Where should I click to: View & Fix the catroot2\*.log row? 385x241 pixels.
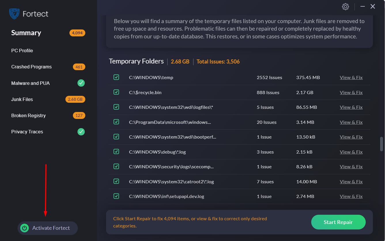tap(351, 182)
